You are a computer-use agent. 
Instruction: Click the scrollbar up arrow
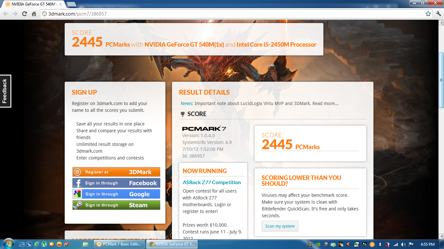click(x=441, y=22)
